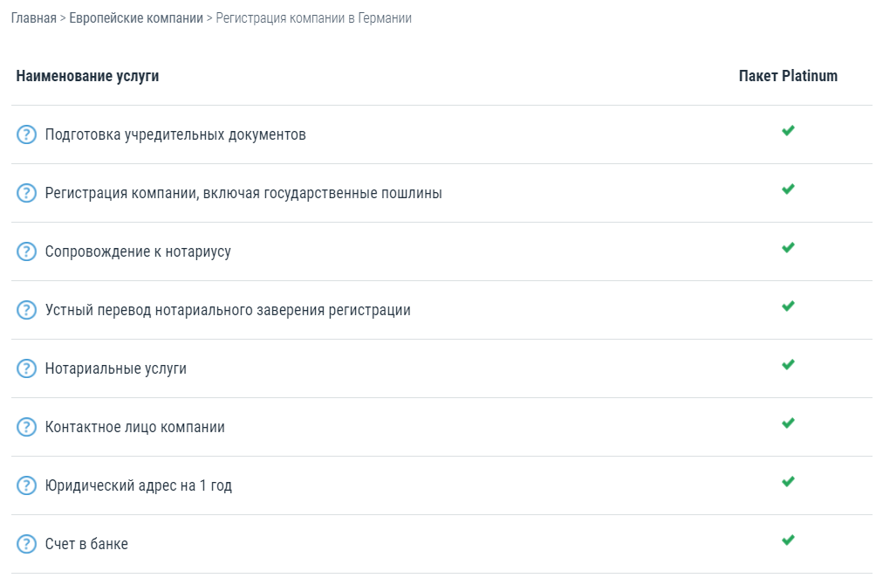The width and height of the screenshot is (876, 578).
Task: Click question icon beside Счет в банке
Action: pos(27,544)
